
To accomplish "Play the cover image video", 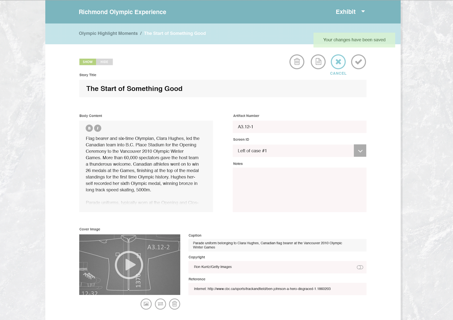I will pos(129,265).
